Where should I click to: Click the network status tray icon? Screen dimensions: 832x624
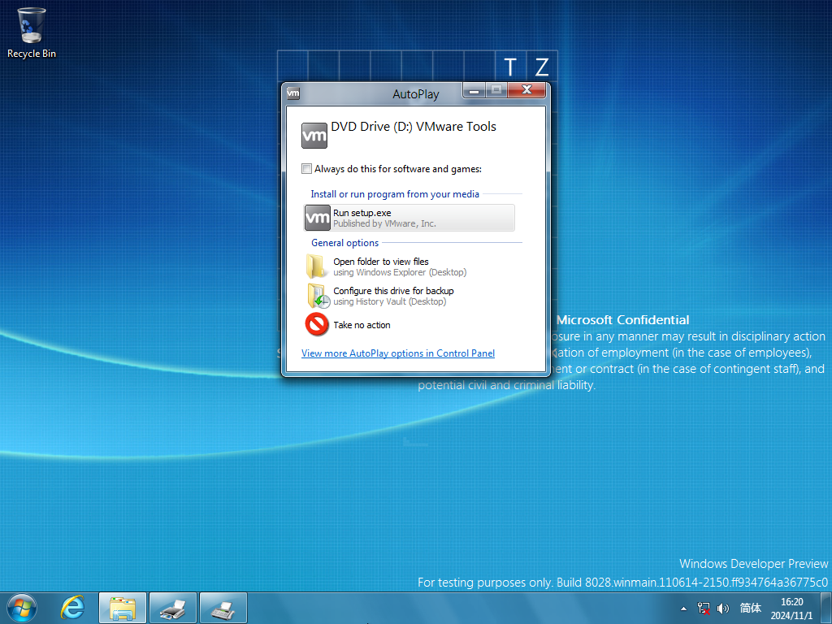tap(704, 608)
